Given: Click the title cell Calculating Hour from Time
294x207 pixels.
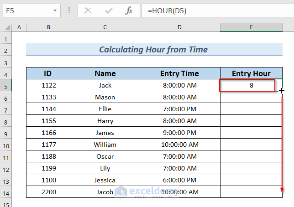Looking at the screenshot, I should pos(153,50).
